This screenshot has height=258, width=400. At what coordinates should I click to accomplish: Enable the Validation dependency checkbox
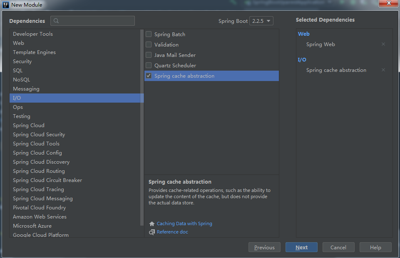[149, 44]
